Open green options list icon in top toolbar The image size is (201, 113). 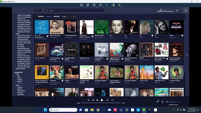click(x=119, y=5)
